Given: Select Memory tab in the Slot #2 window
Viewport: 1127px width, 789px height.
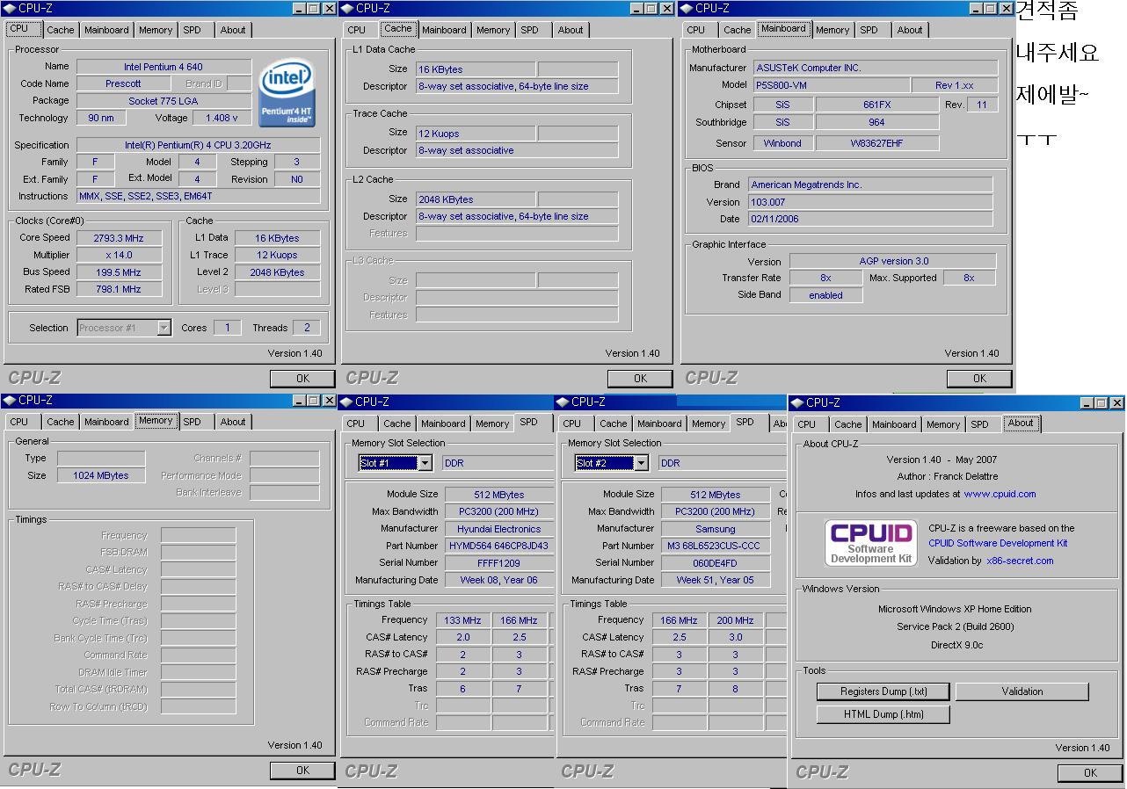Looking at the screenshot, I should coord(709,423).
